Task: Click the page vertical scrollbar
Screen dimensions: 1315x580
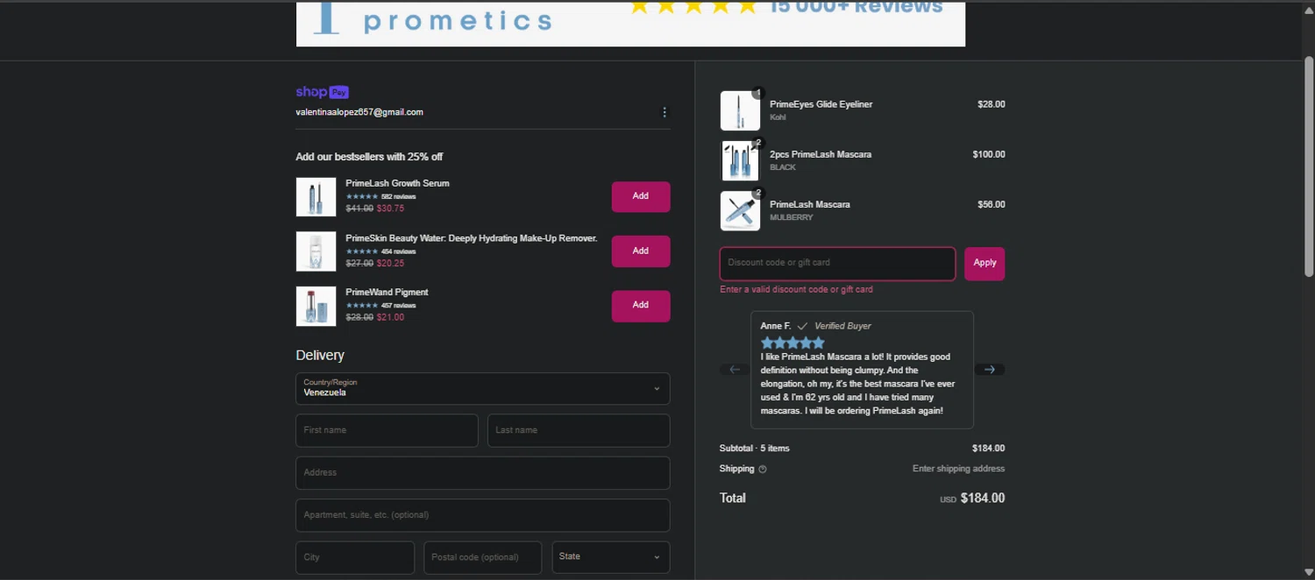Action: 1309,166
